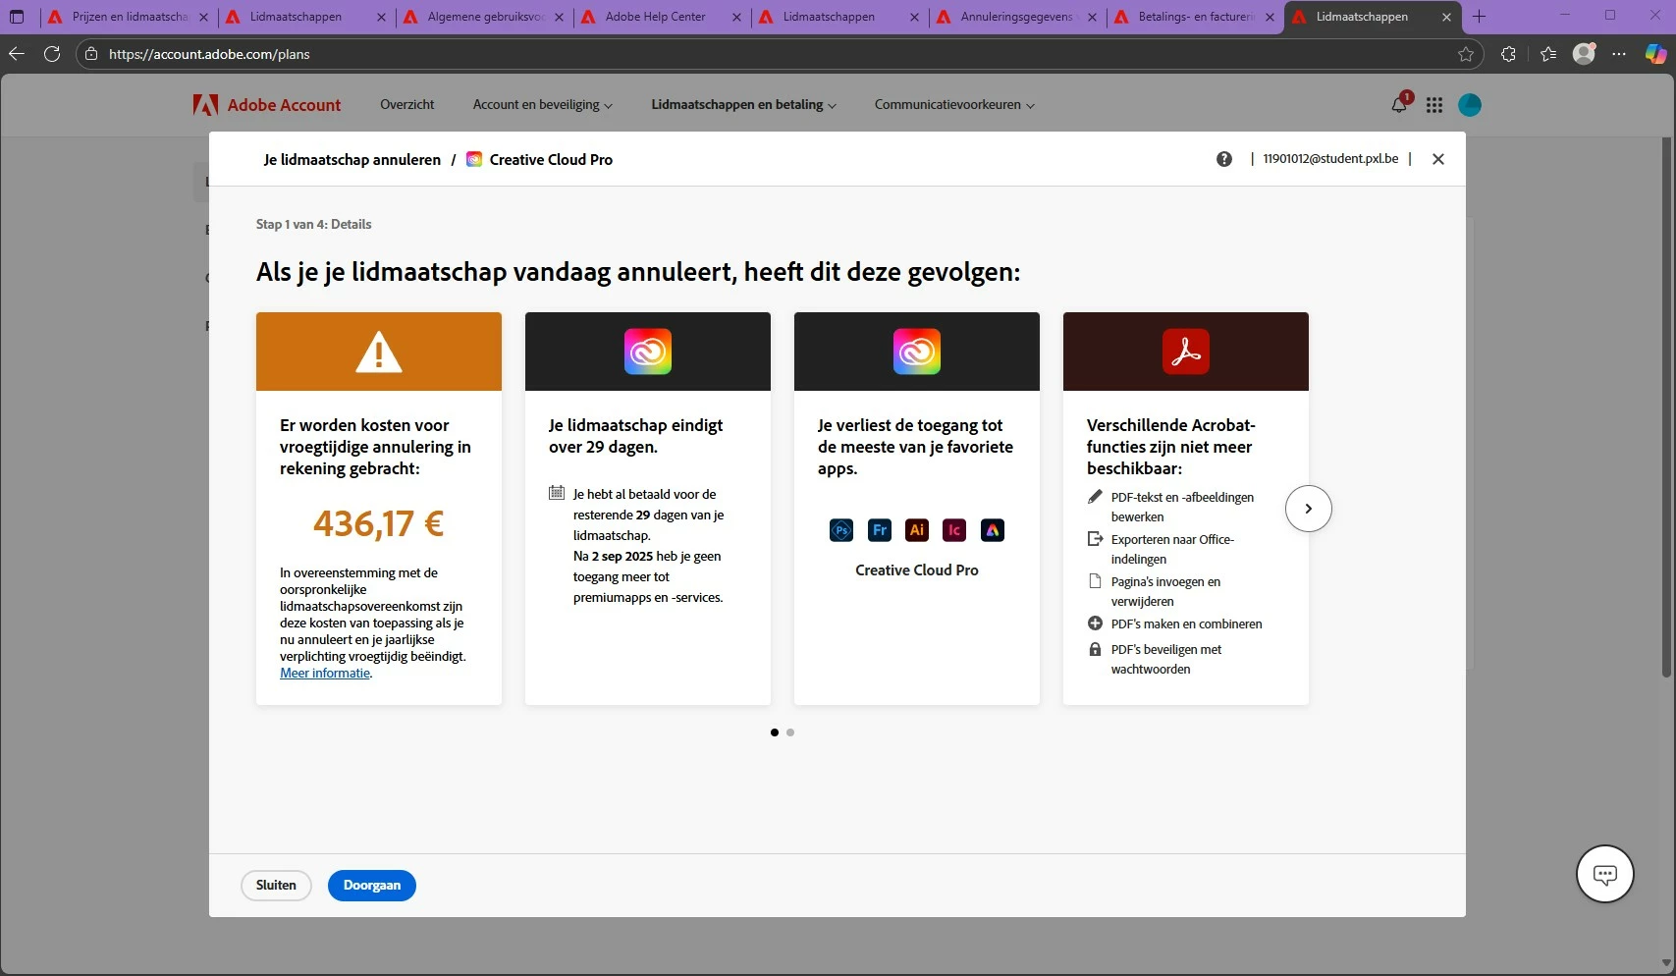Close the Adobe Help Center tab
1676x976 pixels.
coord(737,17)
